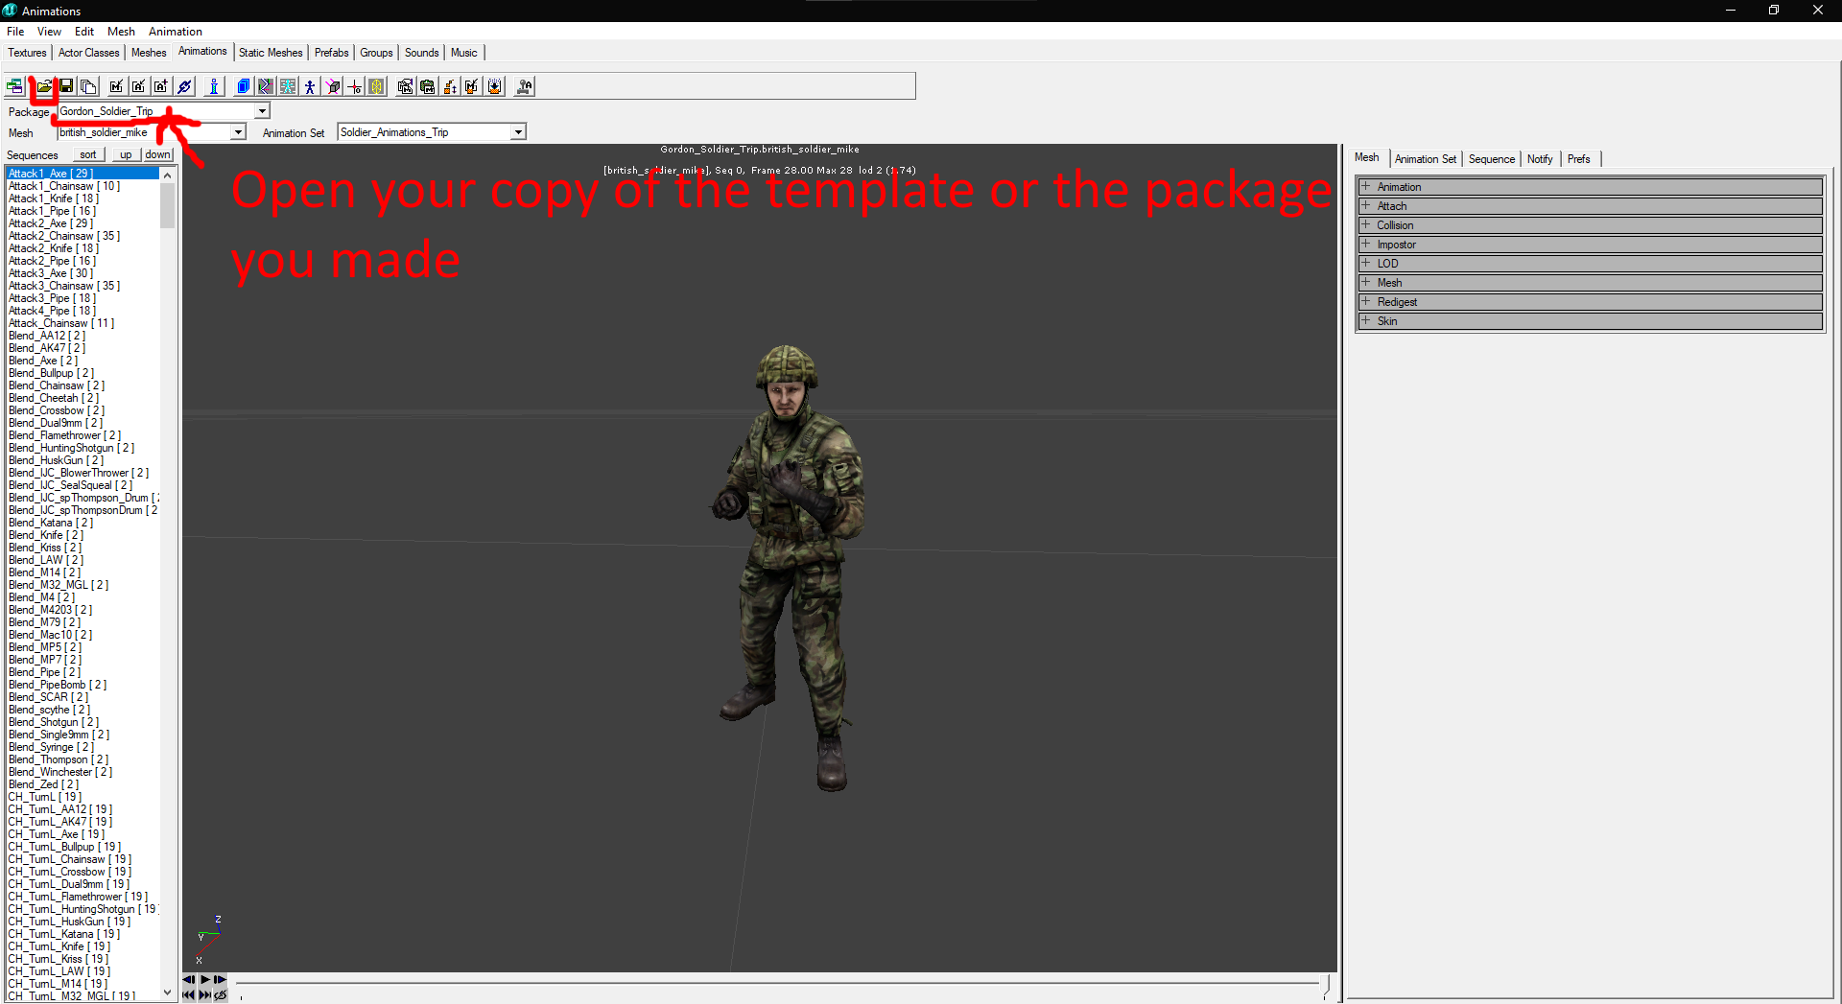Viewport: 1842px width, 1004px height.
Task: Click the down button for sequences
Action: tap(158, 154)
